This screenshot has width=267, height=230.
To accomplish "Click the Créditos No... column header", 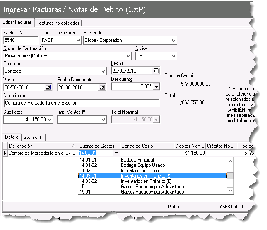I will tap(221, 146).
